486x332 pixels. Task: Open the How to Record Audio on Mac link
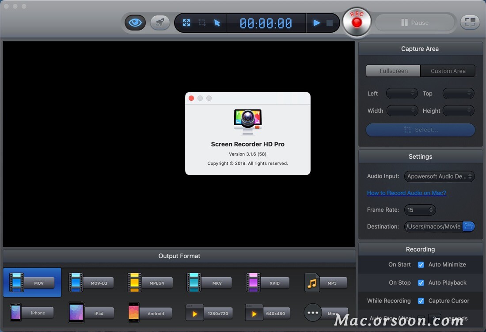(x=406, y=193)
